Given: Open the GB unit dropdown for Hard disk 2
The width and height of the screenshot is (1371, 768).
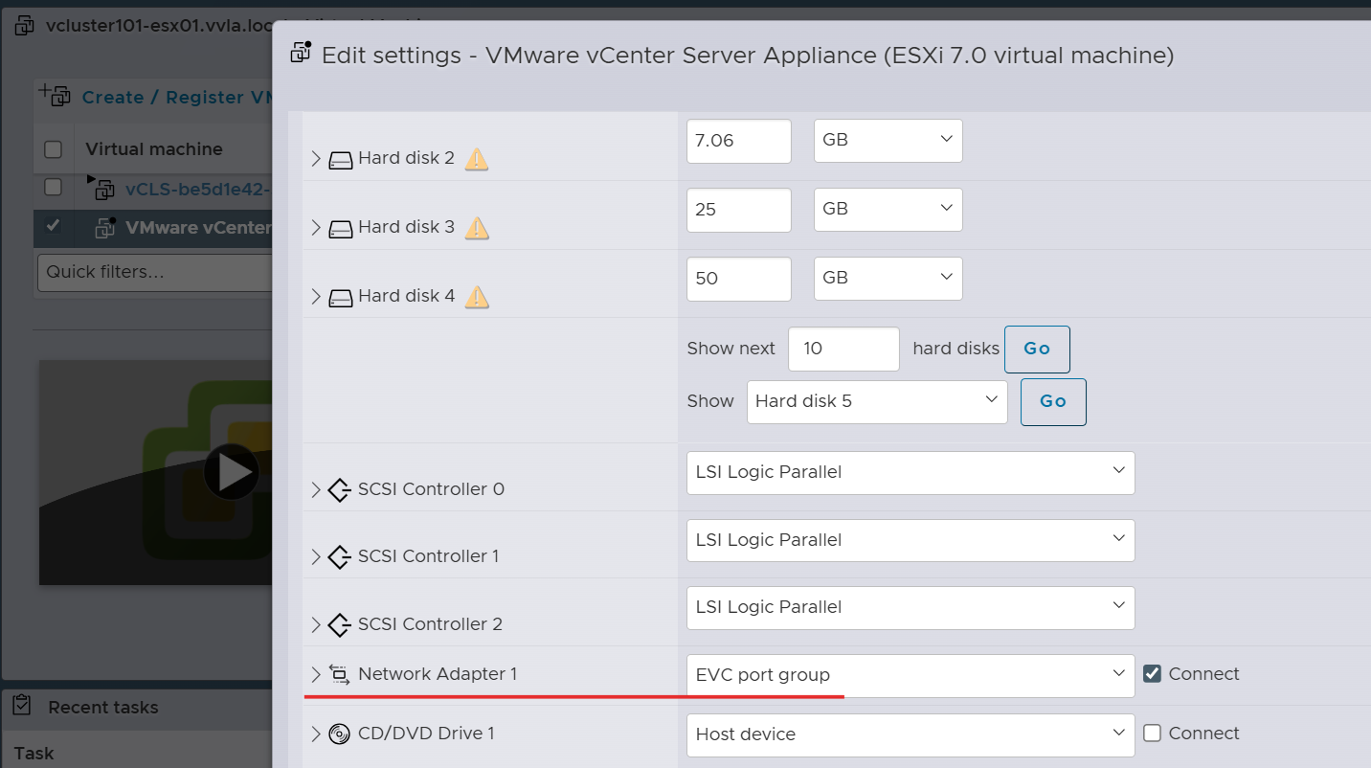Looking at the screenshot, I should tap(888, 141).
